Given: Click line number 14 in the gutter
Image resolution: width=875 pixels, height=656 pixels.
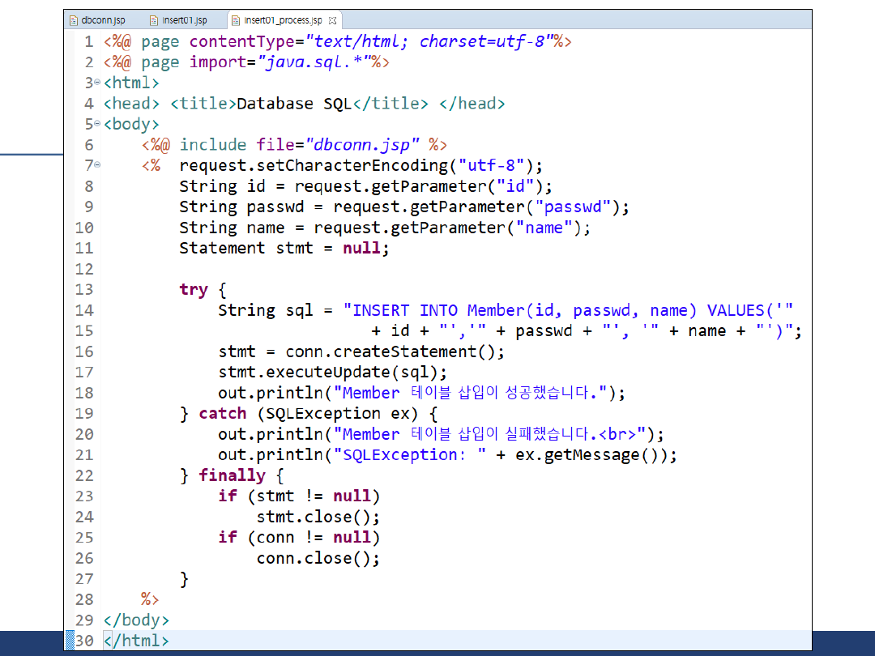Looking at the screenshot, I should [84, 310].
